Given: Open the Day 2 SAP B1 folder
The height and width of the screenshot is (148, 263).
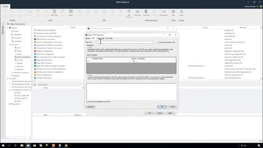Looking at the screenshot, I should click(x=22, y=98).
